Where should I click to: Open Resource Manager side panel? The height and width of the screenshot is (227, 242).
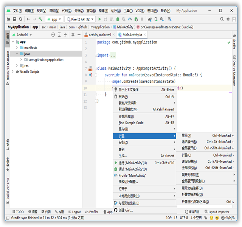8,68
